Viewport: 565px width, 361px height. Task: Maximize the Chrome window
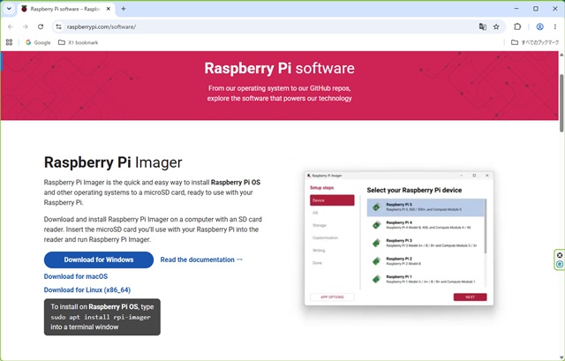click(x=536, y=9)
